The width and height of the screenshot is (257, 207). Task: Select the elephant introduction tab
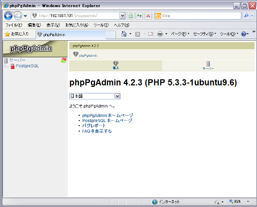click(x=115, y=65)
